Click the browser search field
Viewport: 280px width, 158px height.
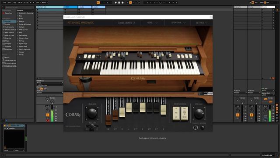pos(19,7)
